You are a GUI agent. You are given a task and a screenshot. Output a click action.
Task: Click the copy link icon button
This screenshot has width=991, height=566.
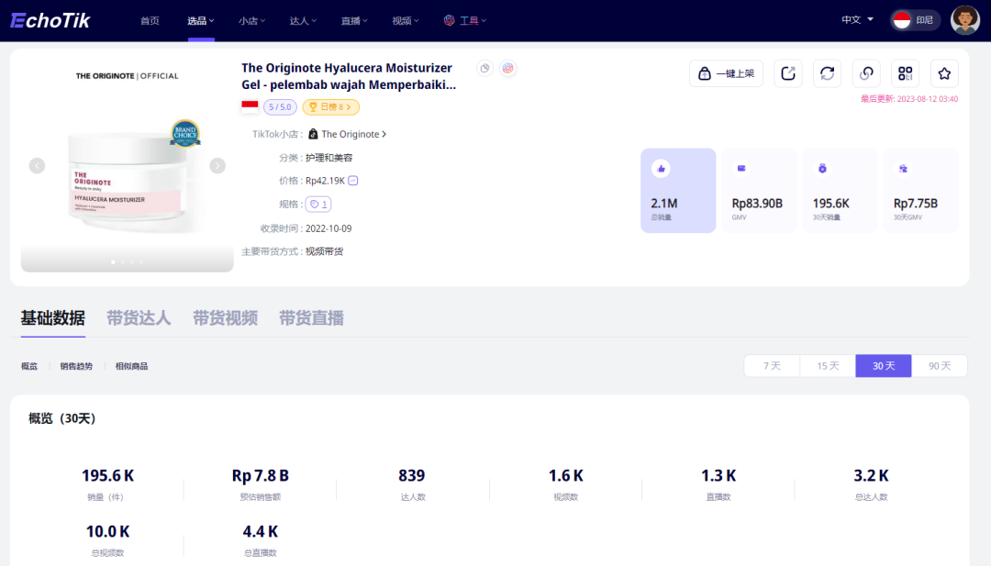tap(866, 73)
